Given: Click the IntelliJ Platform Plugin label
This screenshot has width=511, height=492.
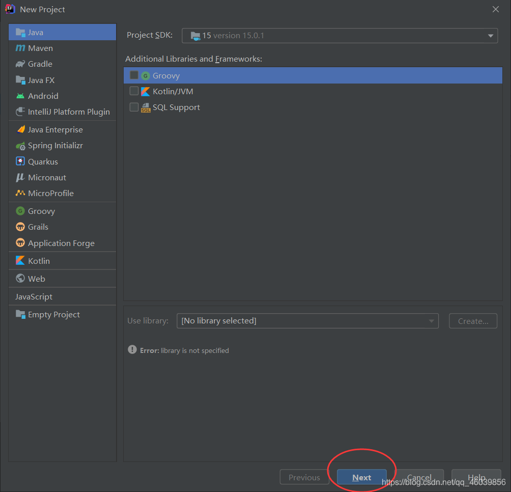Looking at the screenshot, I should 69,112.
